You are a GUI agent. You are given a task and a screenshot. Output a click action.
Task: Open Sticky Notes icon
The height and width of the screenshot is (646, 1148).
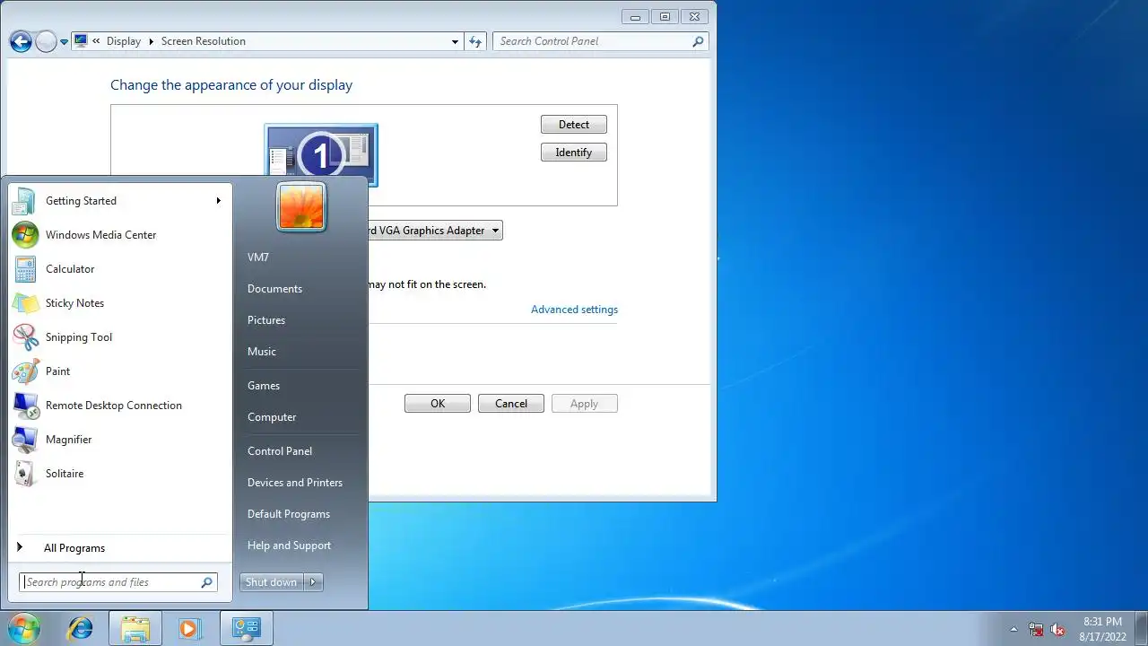[x=25, y=303]
